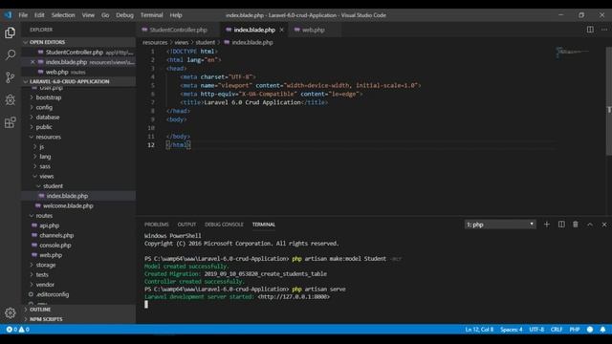Open the Terminal menu
The image size is (612, 344).
[151, 15]
